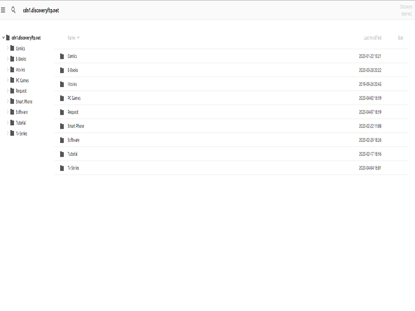Image resolution: width=415 pixels, height=311 pixels.
Task: Sort by Size column header
Action: click(400, 38)
